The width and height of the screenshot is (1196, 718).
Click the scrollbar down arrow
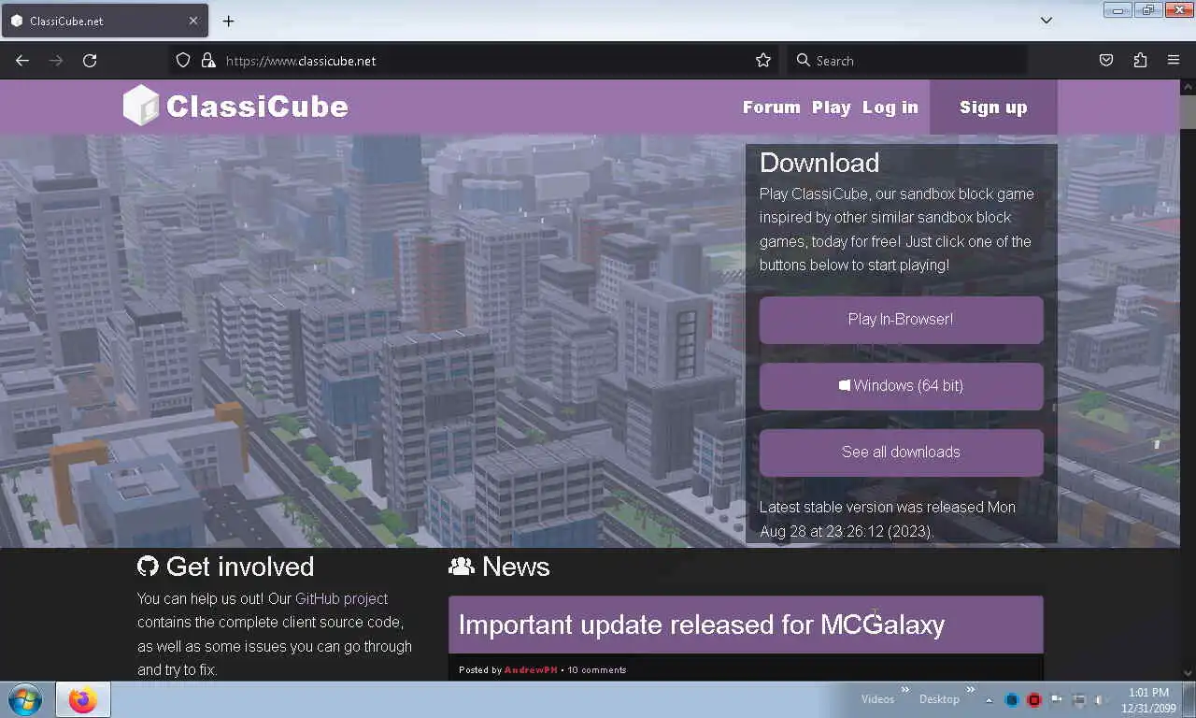(x=1188, y=672)
